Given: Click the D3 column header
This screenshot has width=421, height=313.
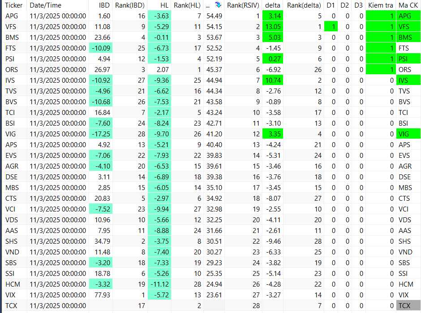Looking at the screenshot, I should [x=358, y=5].
